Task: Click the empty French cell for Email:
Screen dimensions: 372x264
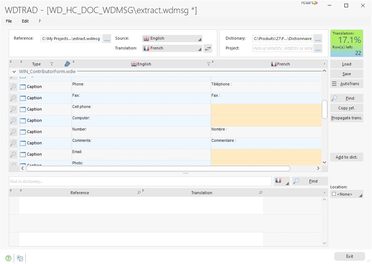Action: [x=266, y=155]
